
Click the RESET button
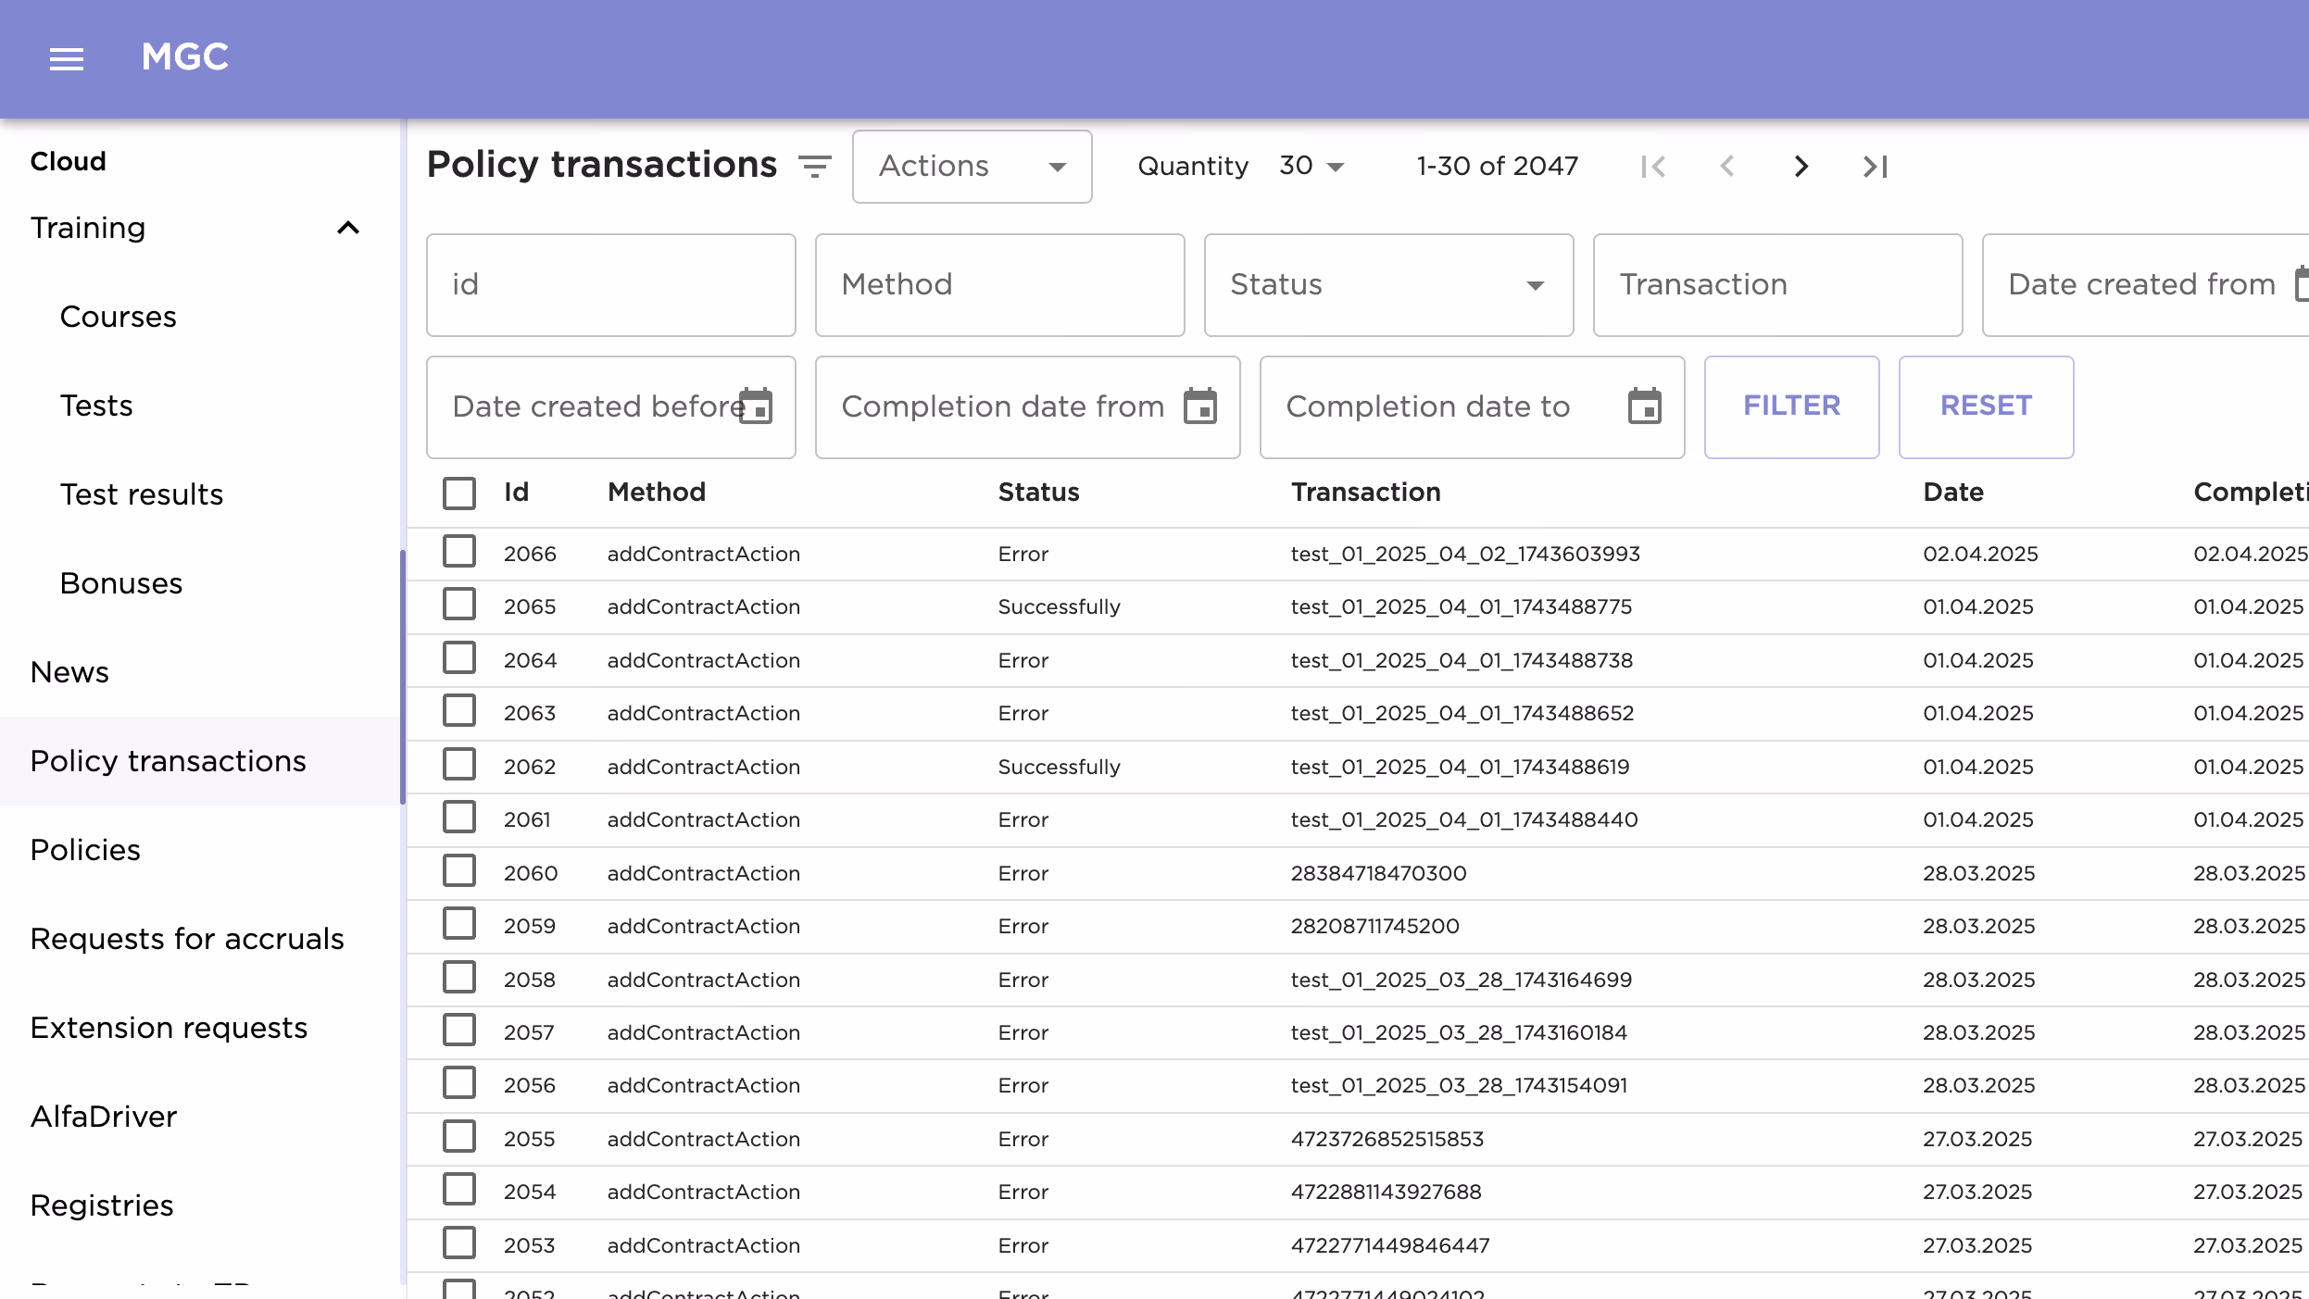pos(1986,406)
